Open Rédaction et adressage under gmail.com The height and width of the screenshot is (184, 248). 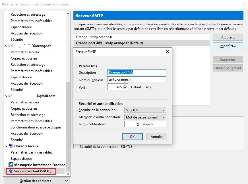28,115
